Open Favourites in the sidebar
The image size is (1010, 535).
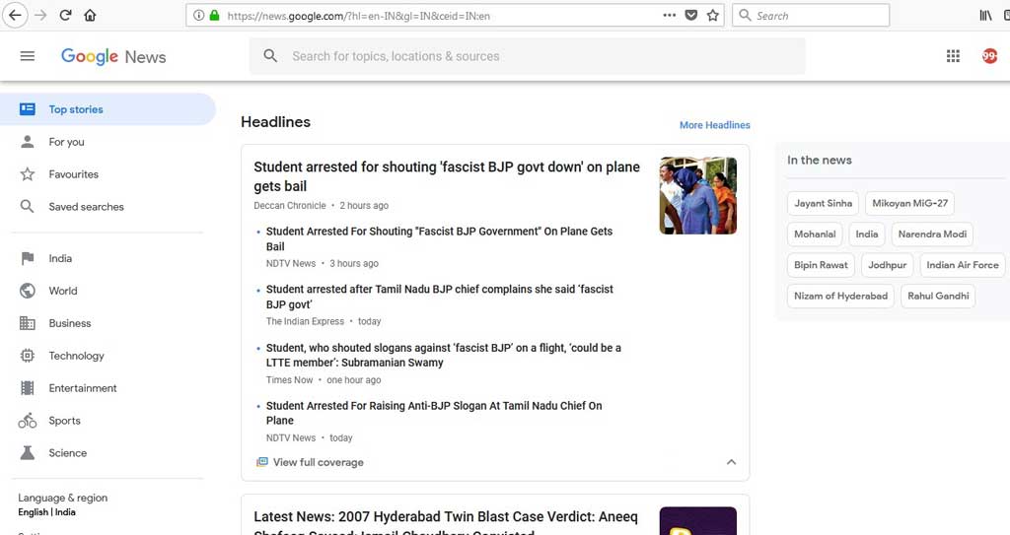click(x=73, y=174)
